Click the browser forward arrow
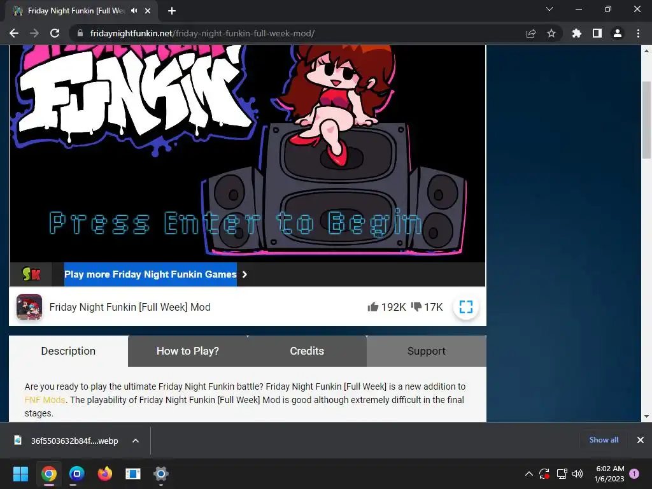 34,33
